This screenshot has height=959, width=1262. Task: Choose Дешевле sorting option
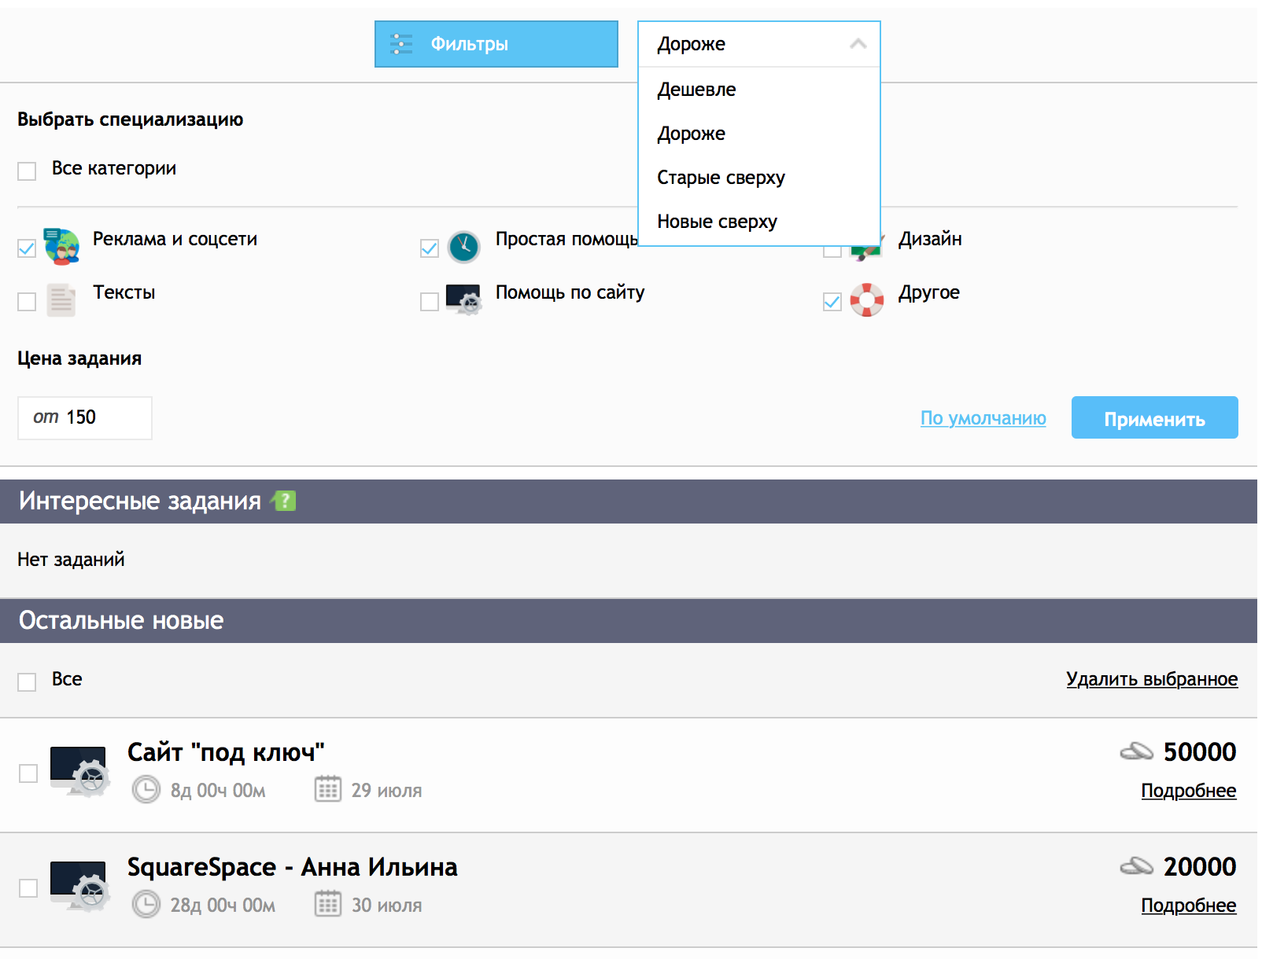[x=696, y=90]
